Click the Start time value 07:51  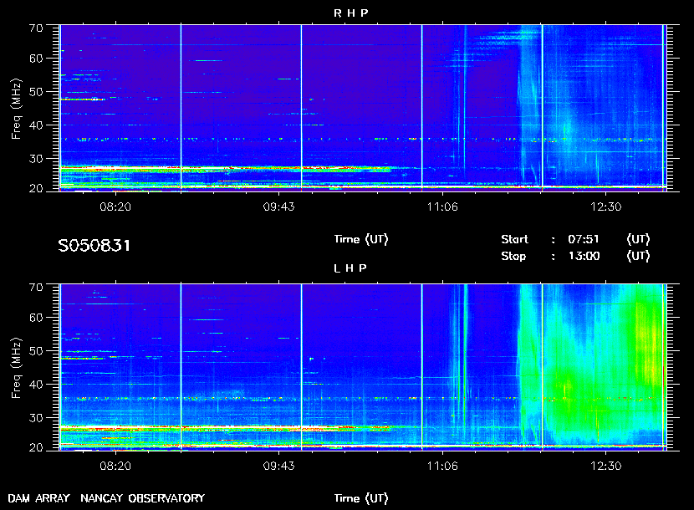pos(584,239)
